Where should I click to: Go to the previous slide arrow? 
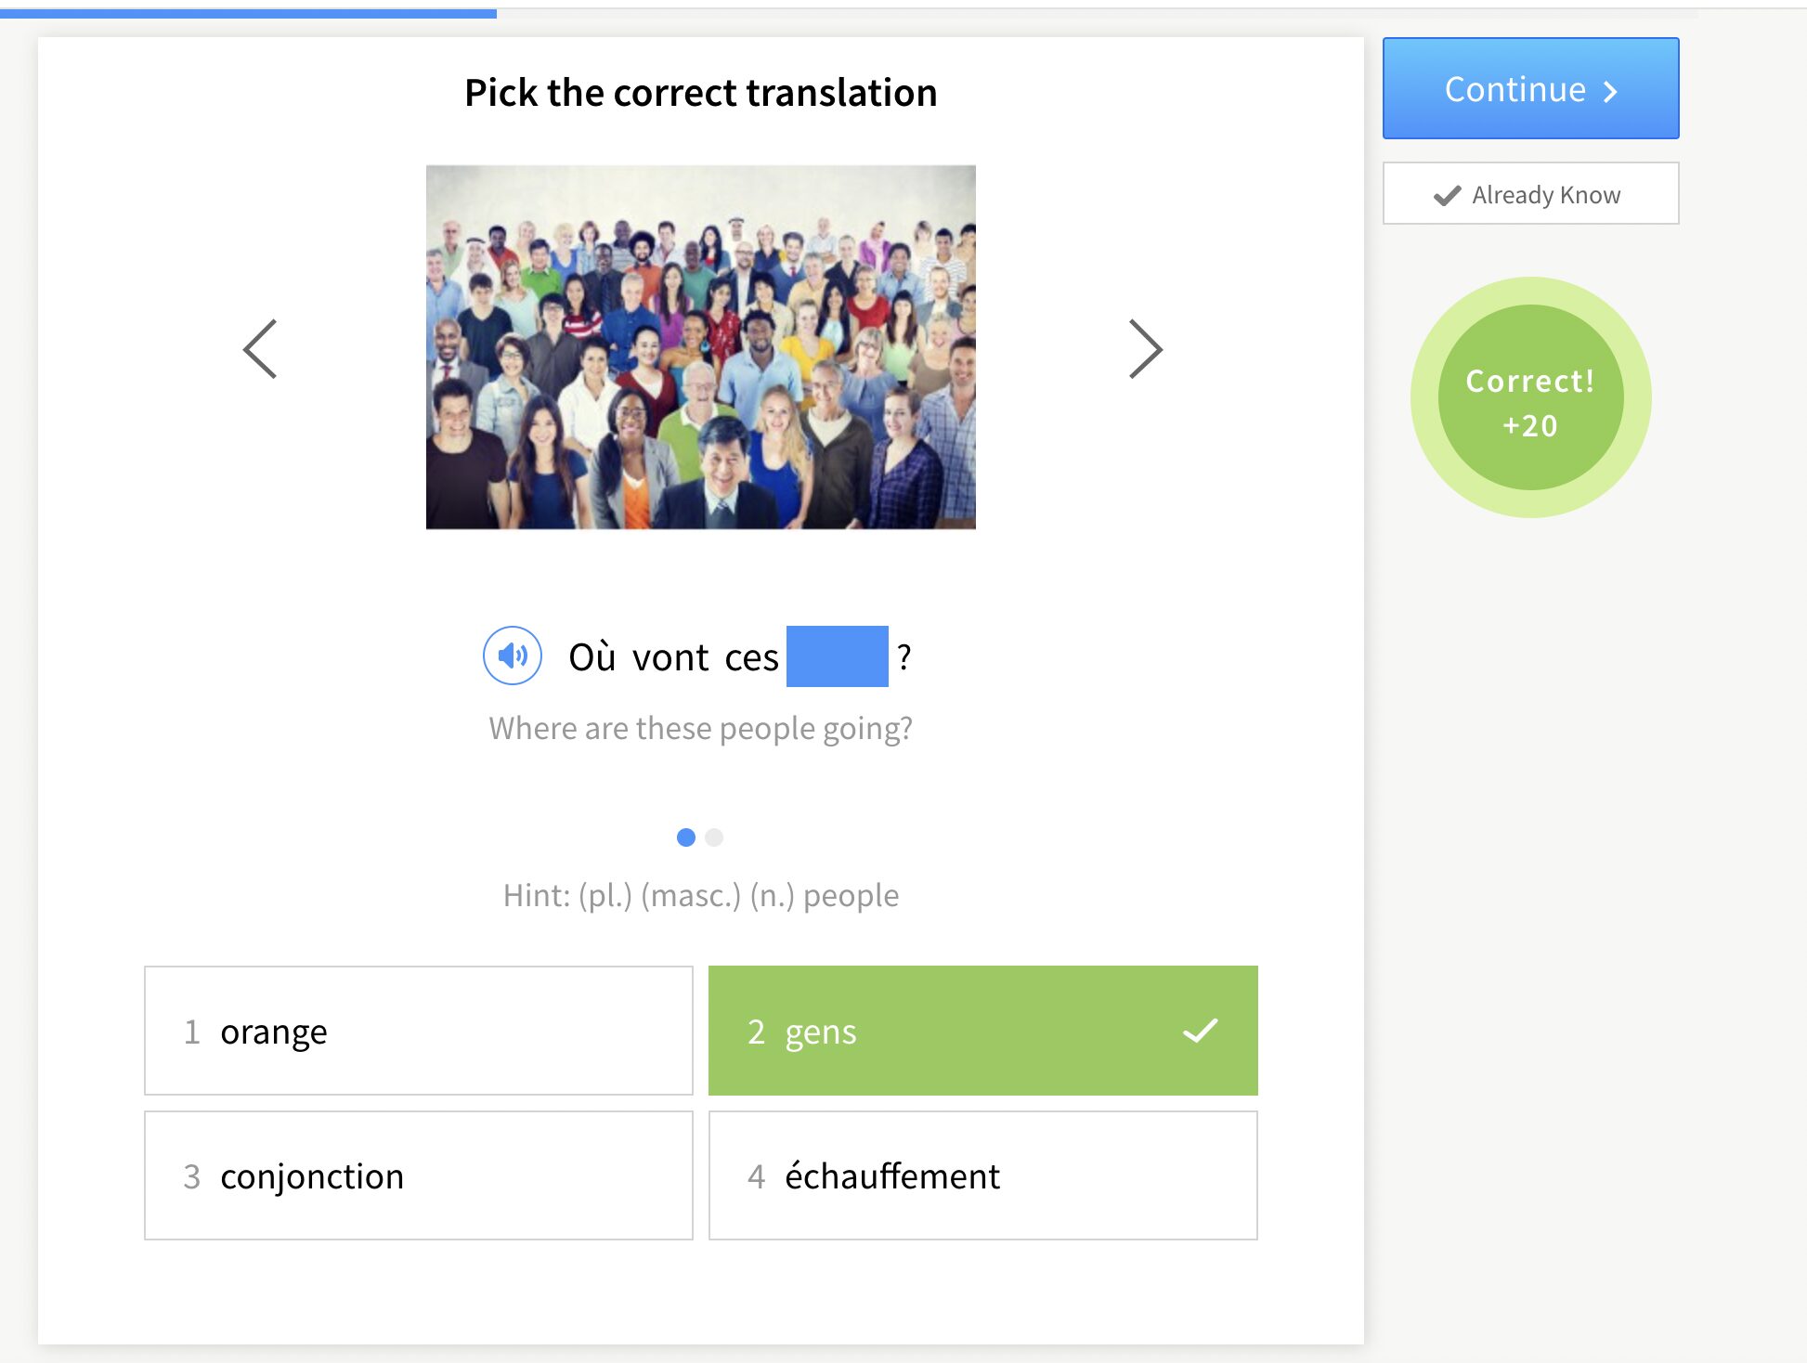[260, 349]
